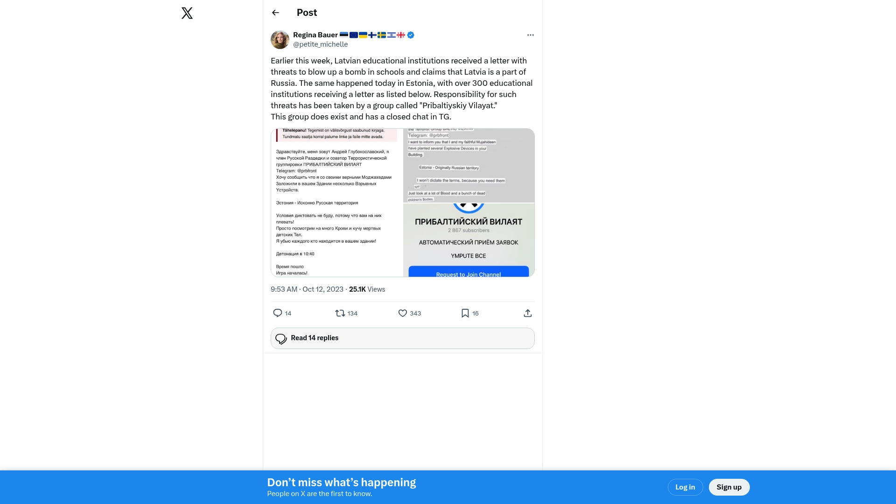Open the Telegram channel screenshot image
Viewport: 896px width, 504px height.
469,240
